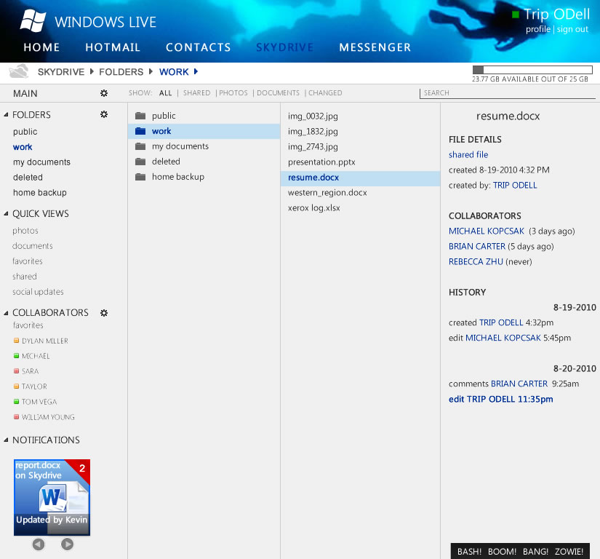Filter files by SHARED
Image resolution: width=600 pixels, height=559 pixels.
(x=196, y=93)
